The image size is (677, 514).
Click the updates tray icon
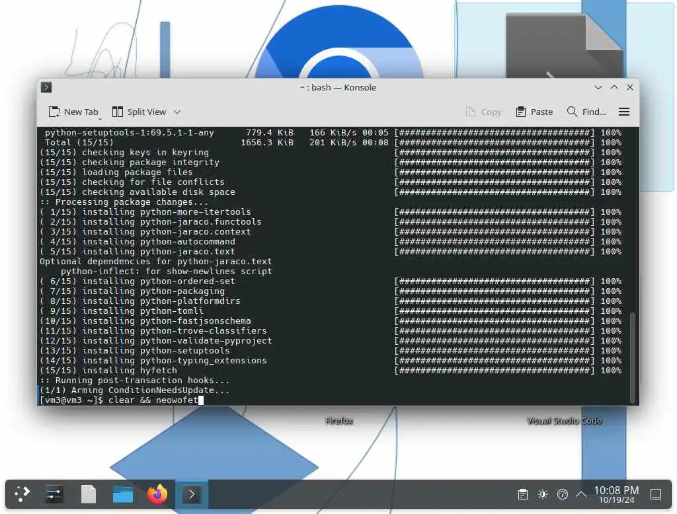(x=562, y=494)
